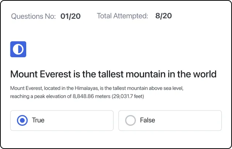Viewport: 232px width, 149px height.
Task: Select the False radio button
Action: (x=130, y=120)
